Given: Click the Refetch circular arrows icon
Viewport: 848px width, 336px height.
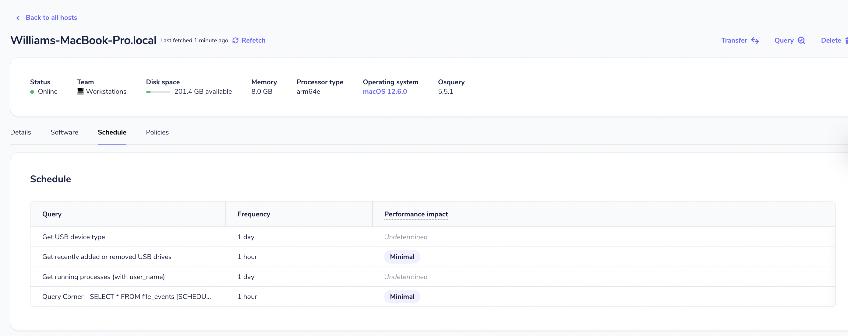Looking at the screenshot, I should pyautogui.click(x=235, y=40).
